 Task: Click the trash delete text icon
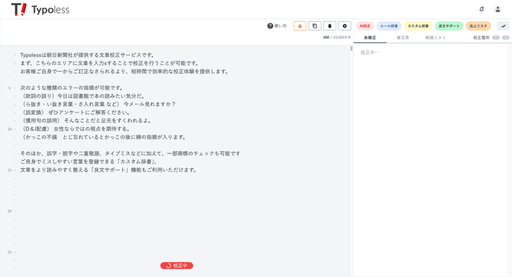330,26
